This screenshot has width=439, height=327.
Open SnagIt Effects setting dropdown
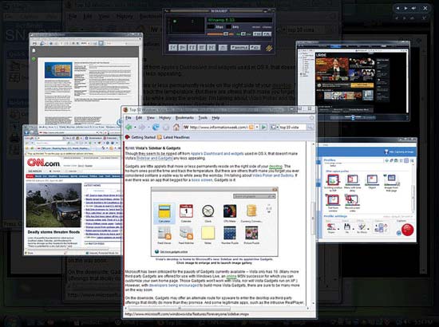(x=362, y=228)
